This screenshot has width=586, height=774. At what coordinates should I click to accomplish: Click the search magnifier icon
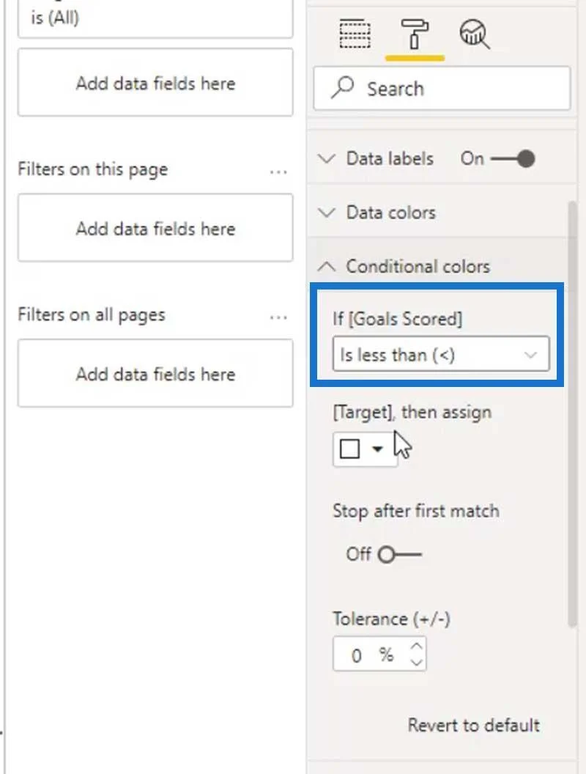coord(342,88)
